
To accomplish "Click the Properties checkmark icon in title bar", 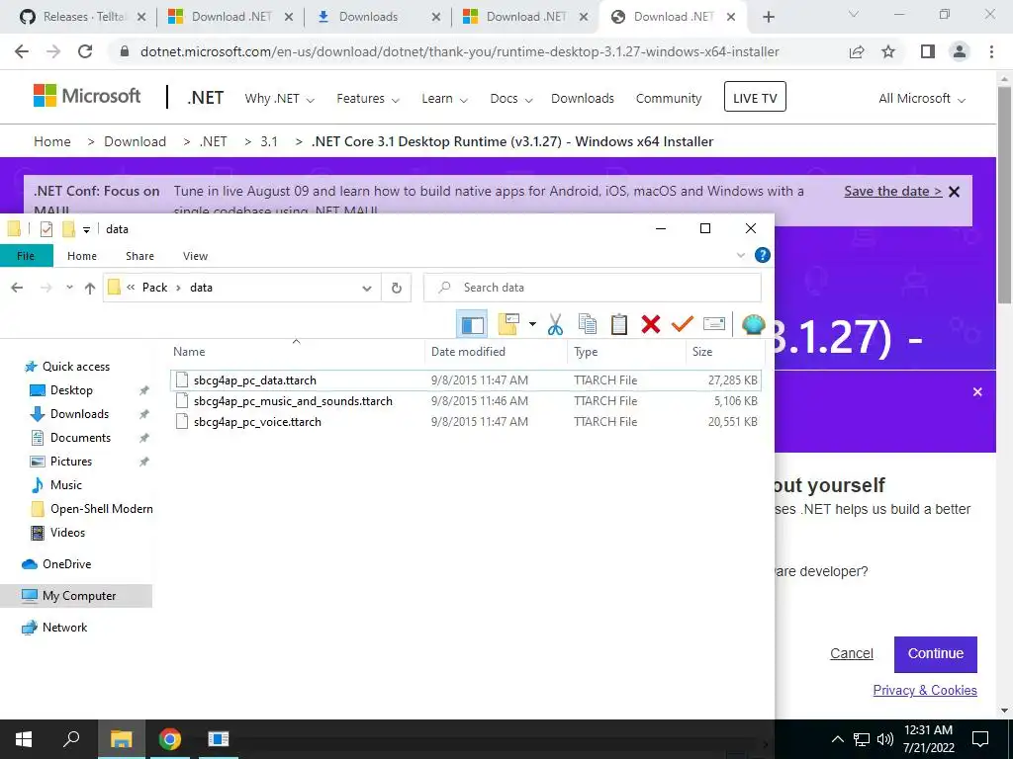I will (x=46, y=229).
